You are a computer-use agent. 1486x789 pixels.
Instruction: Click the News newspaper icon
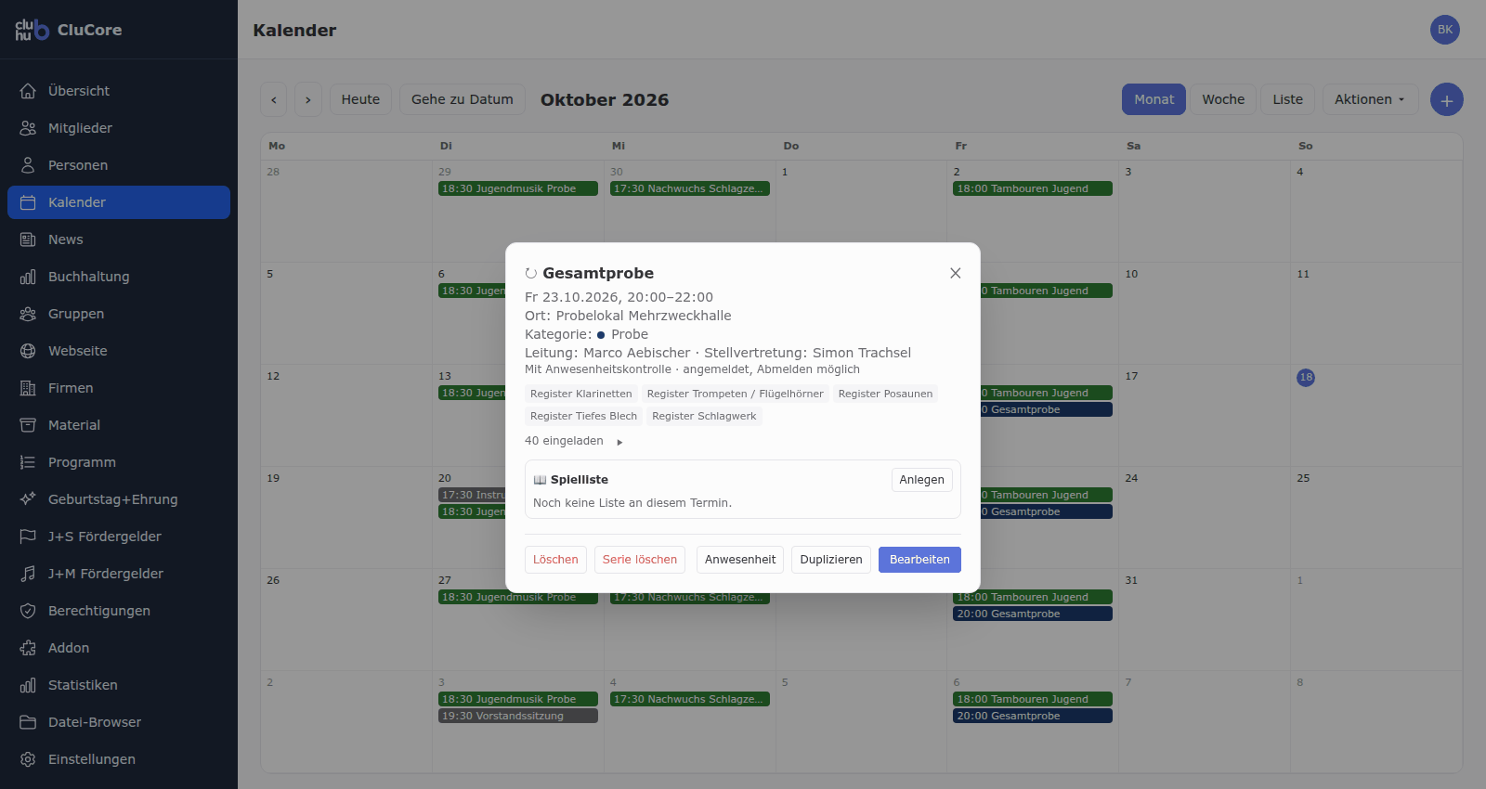point(28,239)
